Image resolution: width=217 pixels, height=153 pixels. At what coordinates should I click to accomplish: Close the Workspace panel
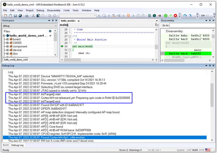pyautogui.click(x=56, y=21)
